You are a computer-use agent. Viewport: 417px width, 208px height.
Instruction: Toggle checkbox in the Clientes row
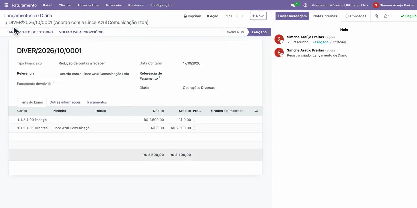click(194, 128)
